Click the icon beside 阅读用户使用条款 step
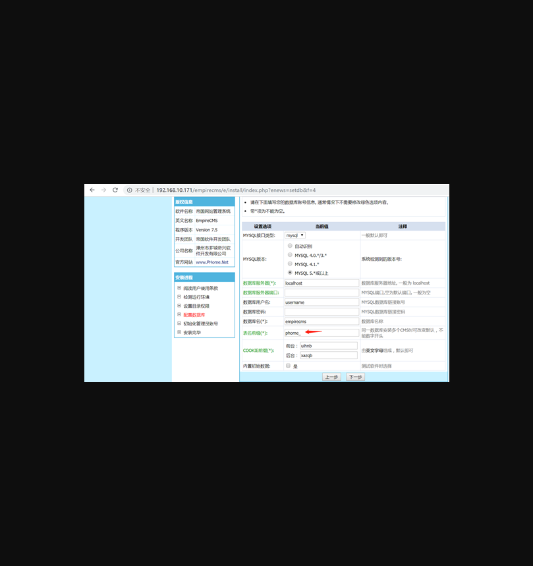Screen dimensions: 533x566 click(179, 288)
